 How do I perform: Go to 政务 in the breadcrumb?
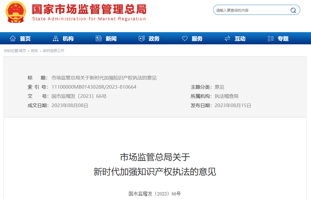point(34,51)
